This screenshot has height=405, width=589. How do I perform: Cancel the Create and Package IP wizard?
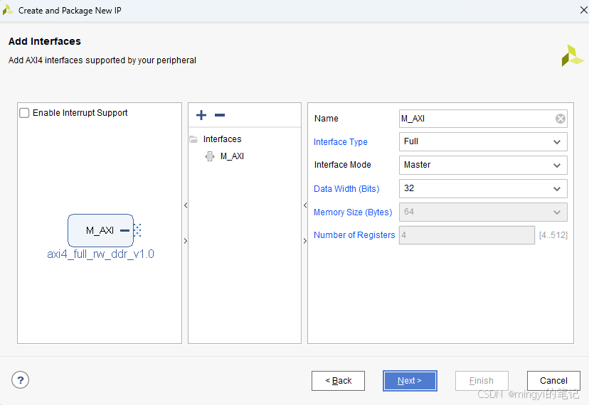coord(553,381)
